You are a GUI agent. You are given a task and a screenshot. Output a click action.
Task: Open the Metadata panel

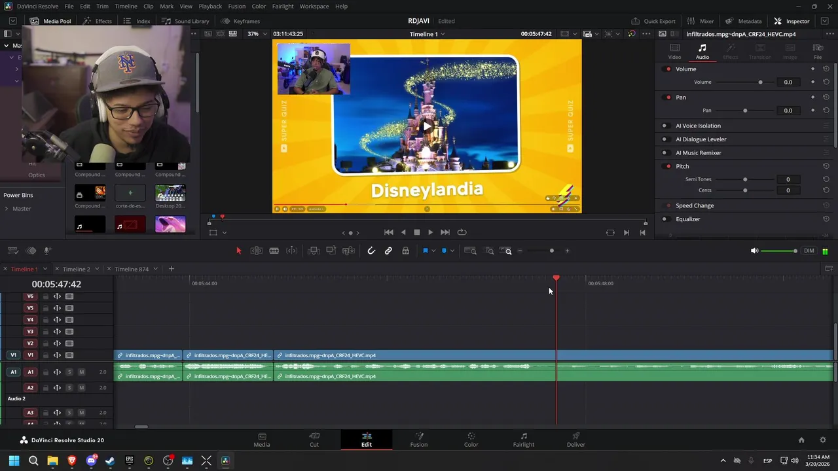743,21
